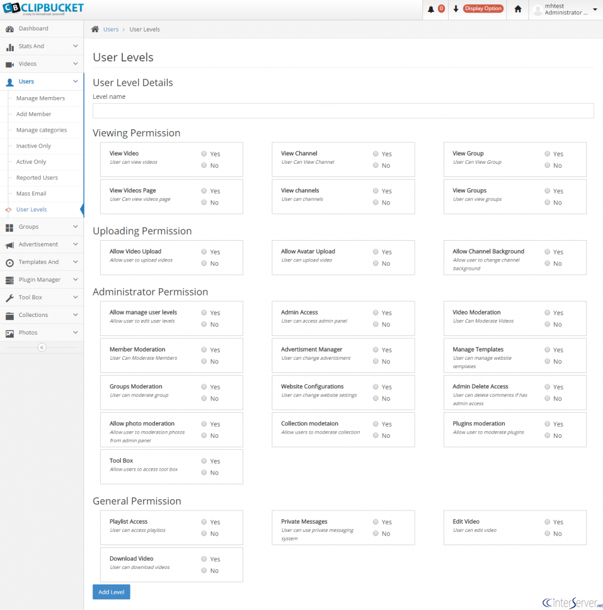Select No for Private Messages

(375, 533)
